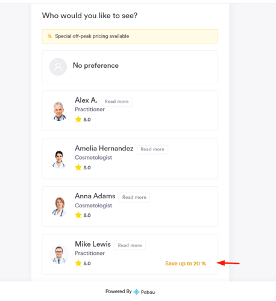Screen dimensions: 276x301
Task: Open Read more for Alex A.
Action: tap(116, 102)
